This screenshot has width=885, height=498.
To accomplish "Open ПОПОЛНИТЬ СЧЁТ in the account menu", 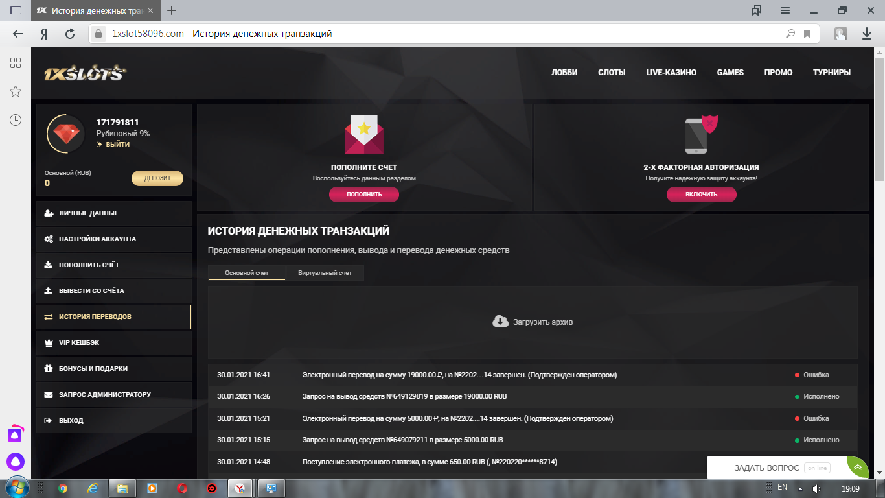I will pos(114,265).
